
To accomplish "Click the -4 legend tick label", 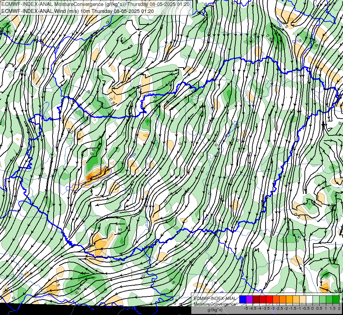I will click(x=259, y=308).
